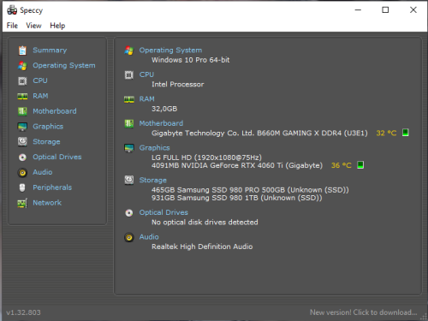428x321 pixels.
Task: Select the CPU chip icon in sidebar
Action: coord(22,81)
